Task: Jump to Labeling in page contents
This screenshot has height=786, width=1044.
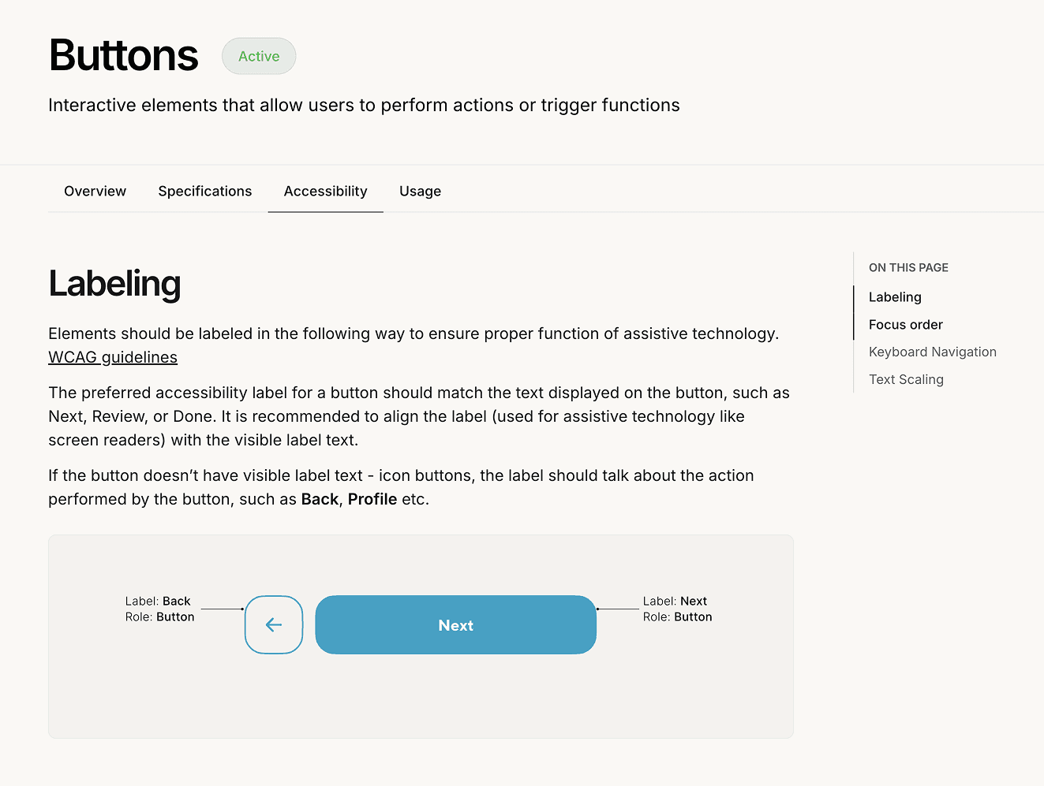Action: point(895,297)
